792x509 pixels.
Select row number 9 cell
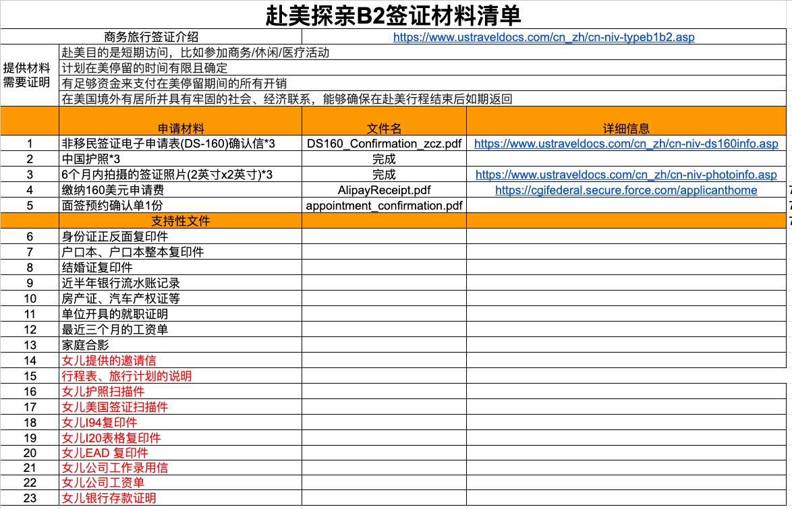tap(30, 282)
